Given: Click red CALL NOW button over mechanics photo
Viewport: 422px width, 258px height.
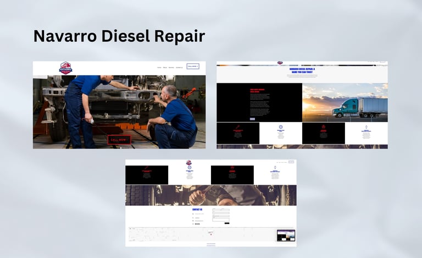Looking at the screenshot, I should click(119, 140).
